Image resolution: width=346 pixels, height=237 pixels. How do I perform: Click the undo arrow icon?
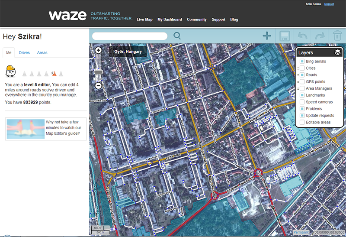(302, 36)
